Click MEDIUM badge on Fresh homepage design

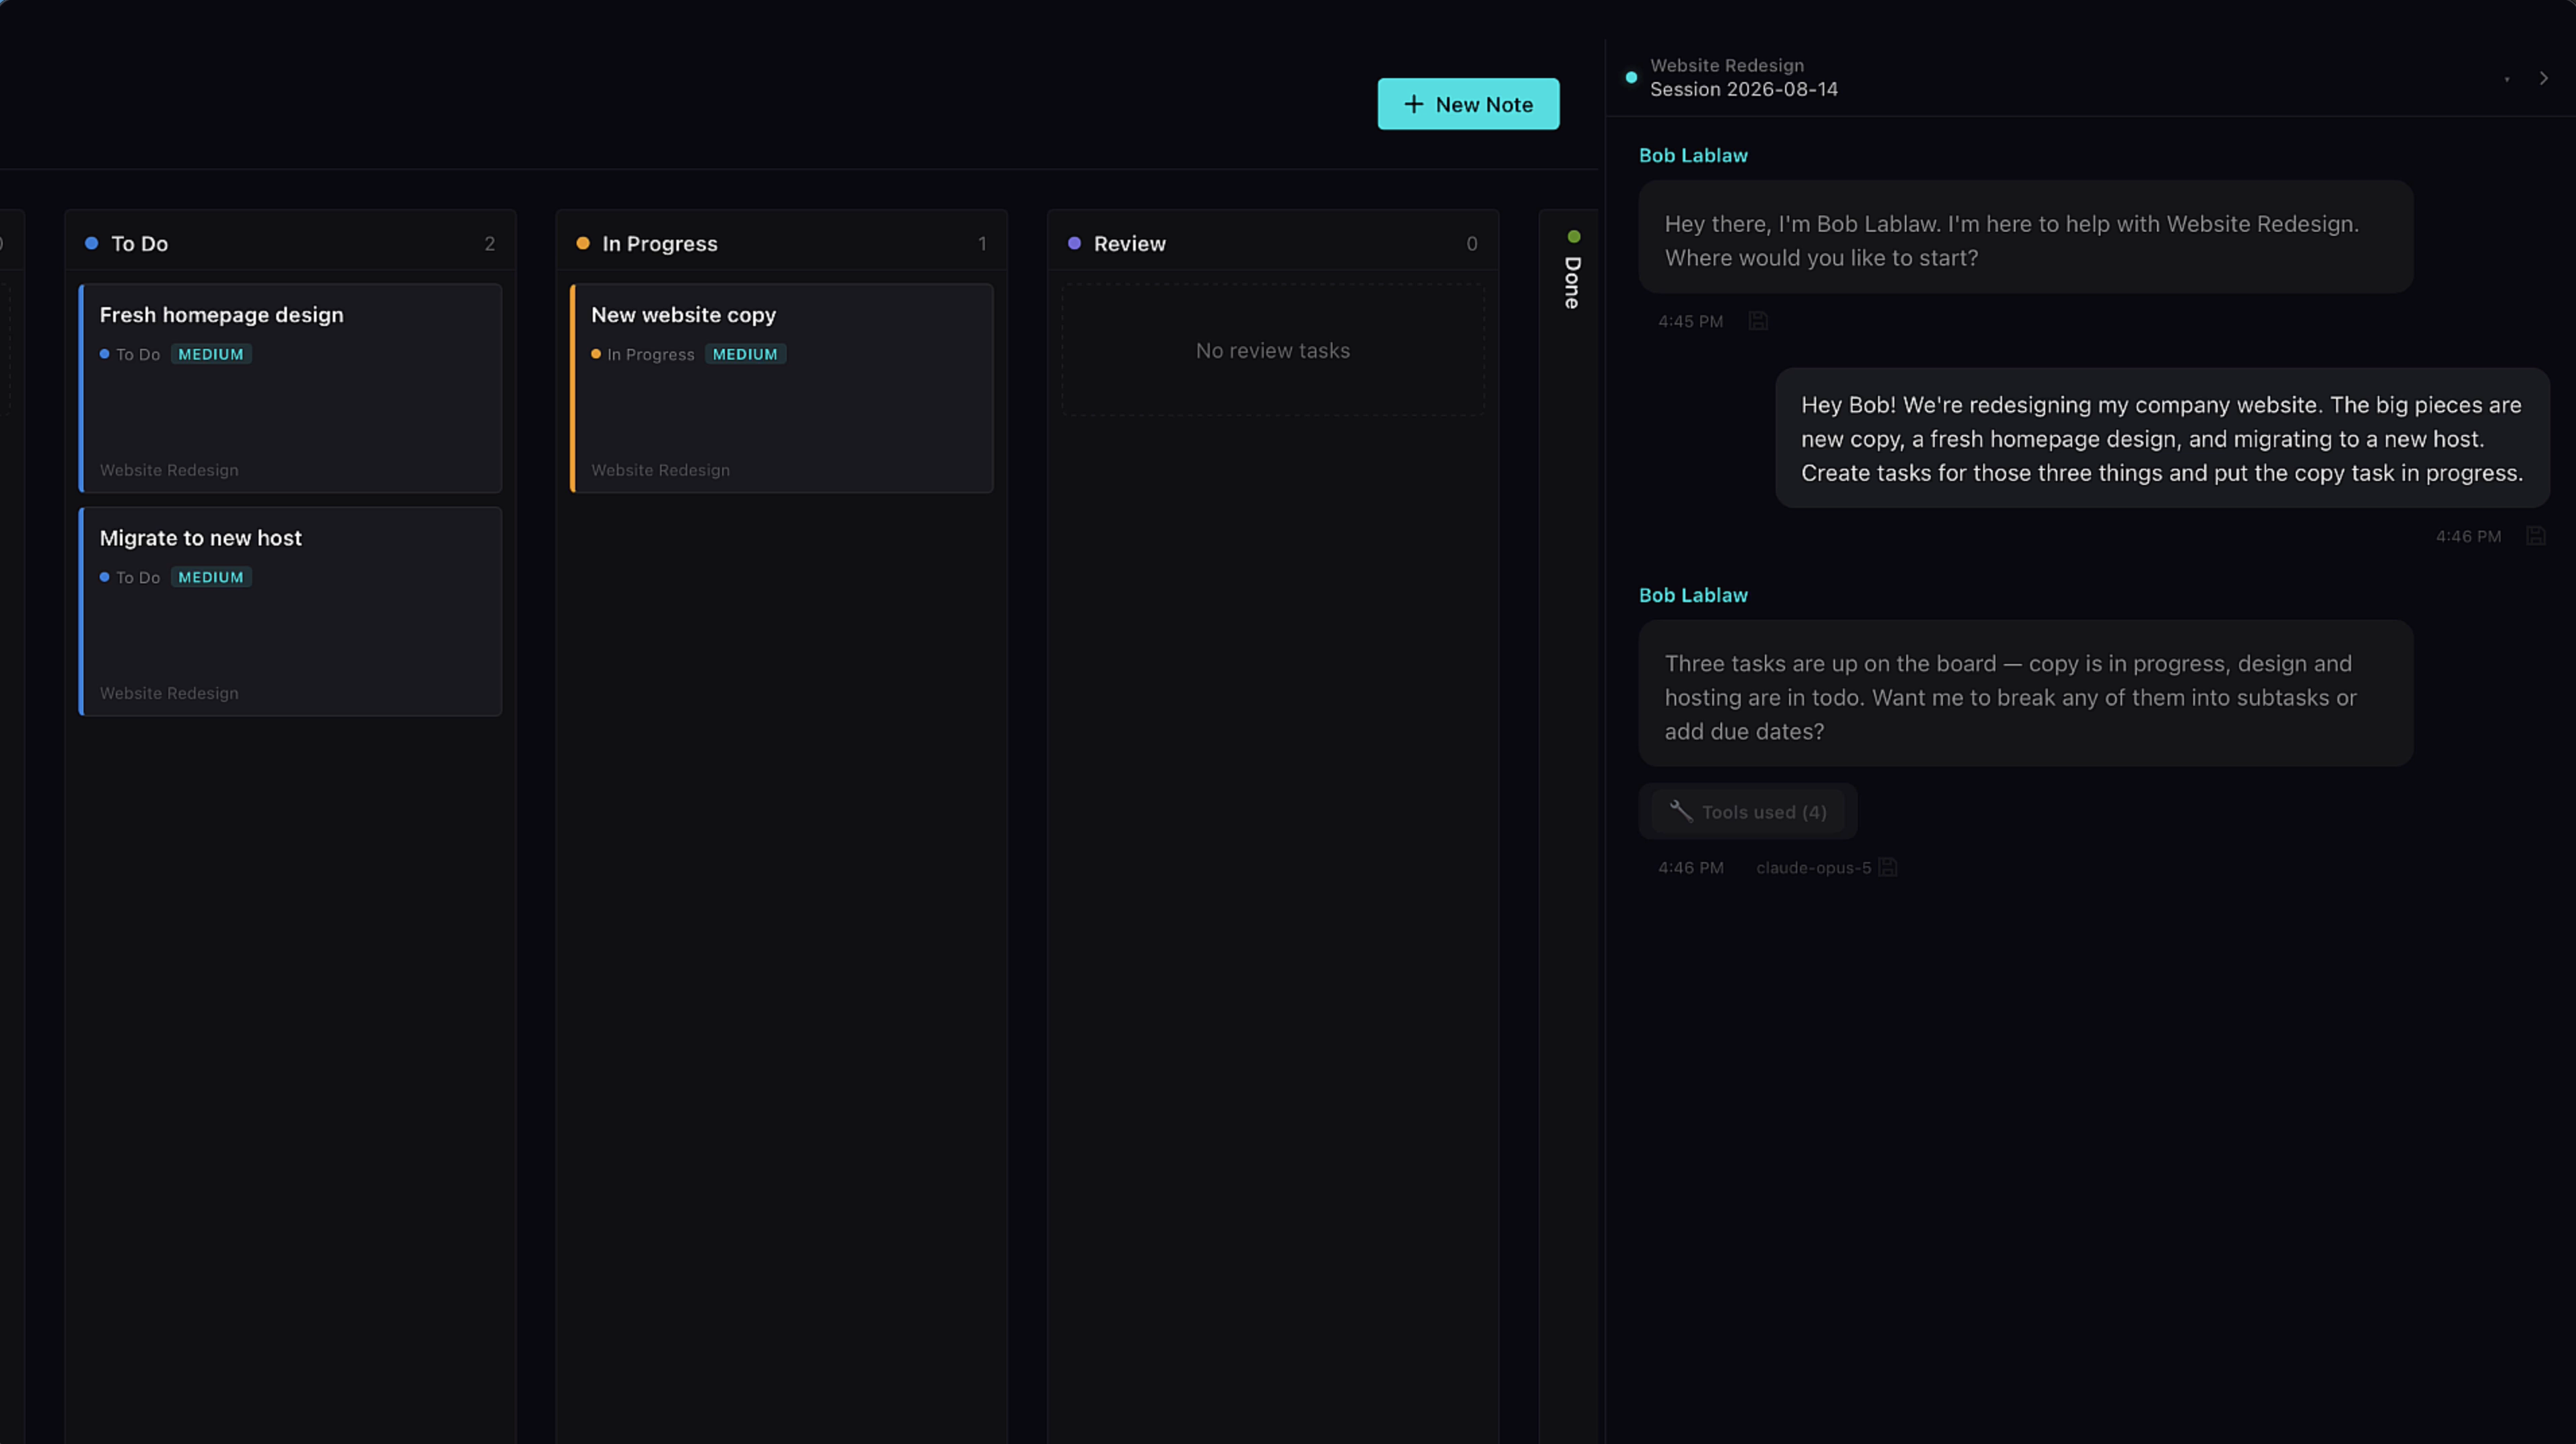tap(211, 354)
